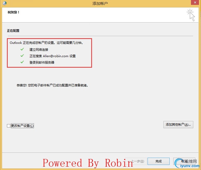
Task: Close the 添加帐户 dialog window
Action: click(195, 2)
